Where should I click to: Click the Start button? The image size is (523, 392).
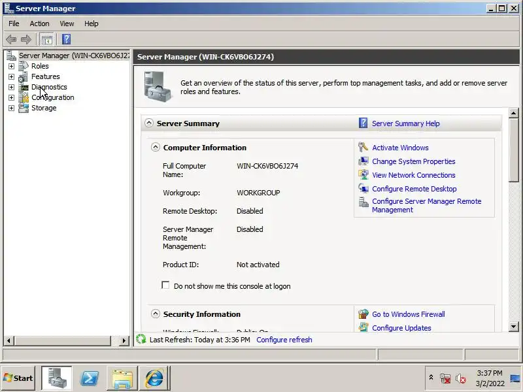click(18, 378)
